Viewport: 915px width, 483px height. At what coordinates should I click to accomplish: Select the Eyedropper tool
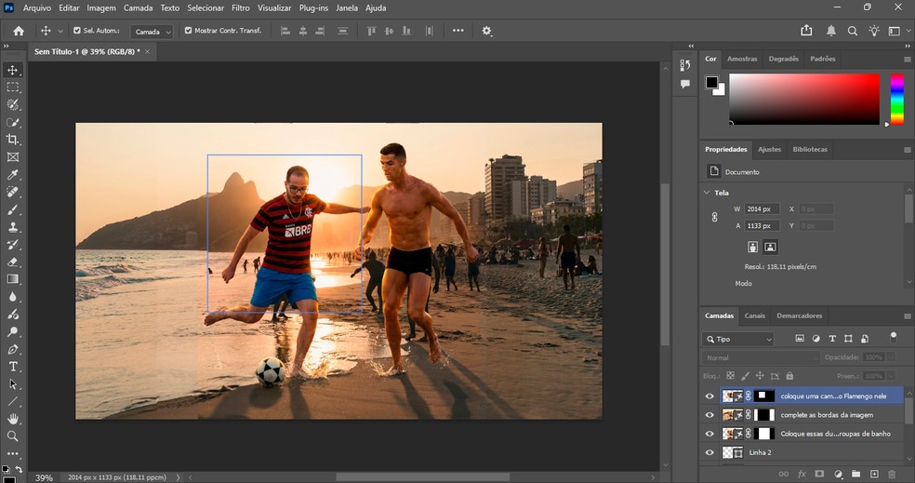13,175
